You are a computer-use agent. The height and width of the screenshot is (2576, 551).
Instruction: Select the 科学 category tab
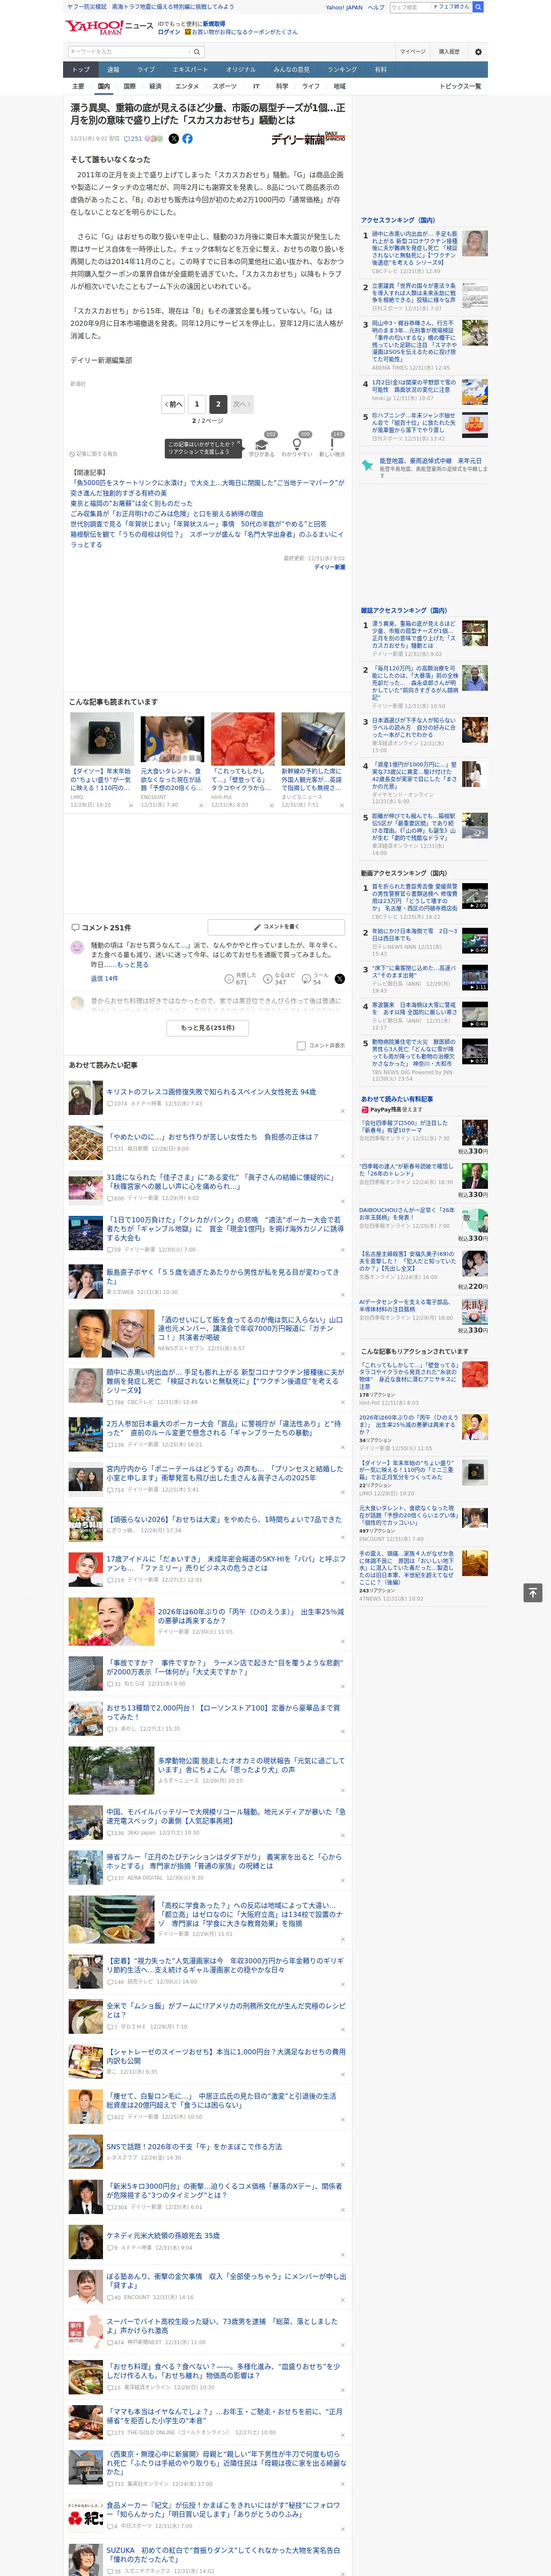coord(282,87)
